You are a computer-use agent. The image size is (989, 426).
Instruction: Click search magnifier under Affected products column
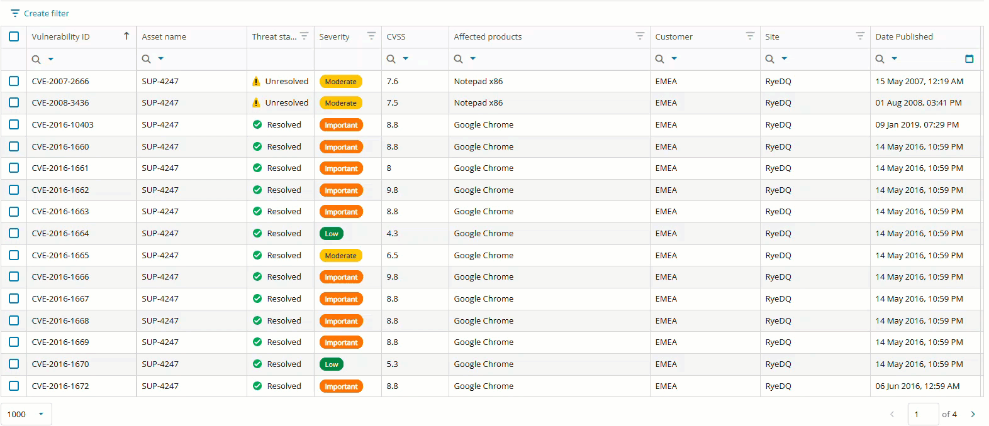point(458,59)
